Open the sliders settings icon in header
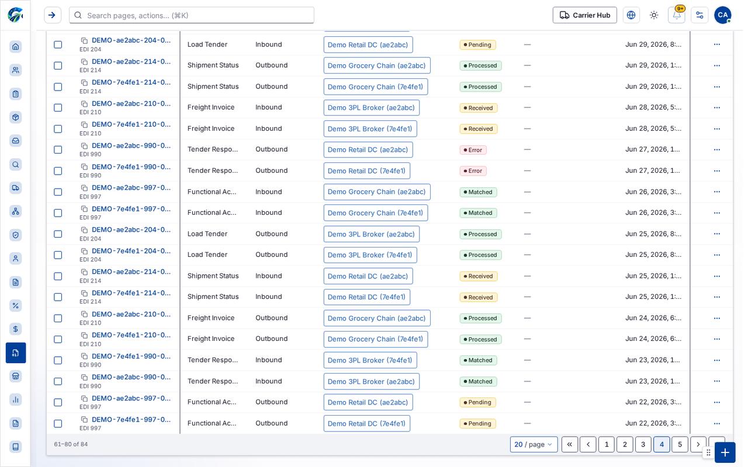Viewport: 748px width, 467px height. (x=699, y=15)
